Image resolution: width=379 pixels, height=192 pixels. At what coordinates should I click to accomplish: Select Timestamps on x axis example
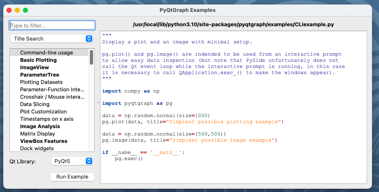click(x=49, y=119)
